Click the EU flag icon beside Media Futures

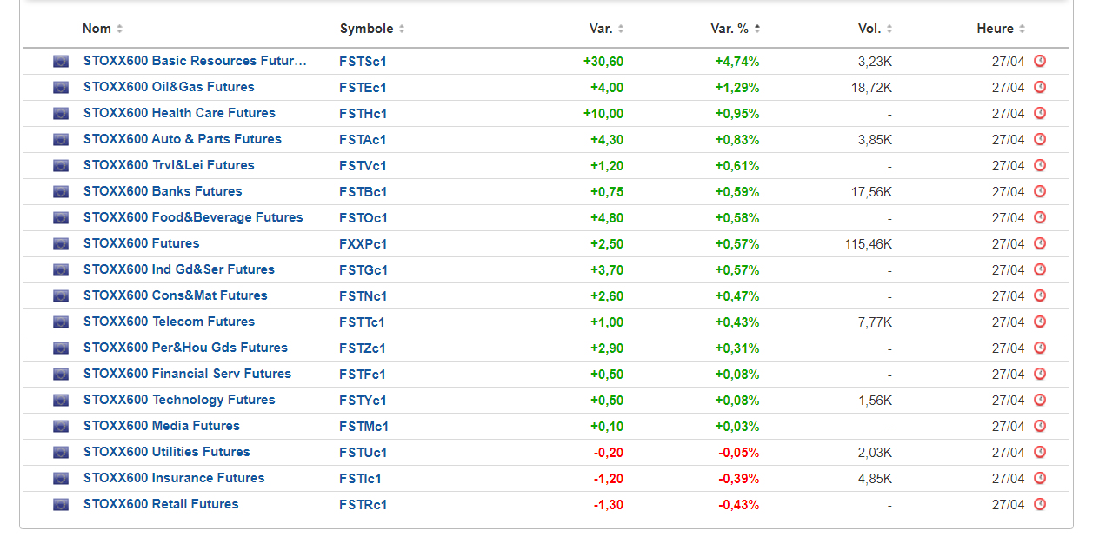61,426
